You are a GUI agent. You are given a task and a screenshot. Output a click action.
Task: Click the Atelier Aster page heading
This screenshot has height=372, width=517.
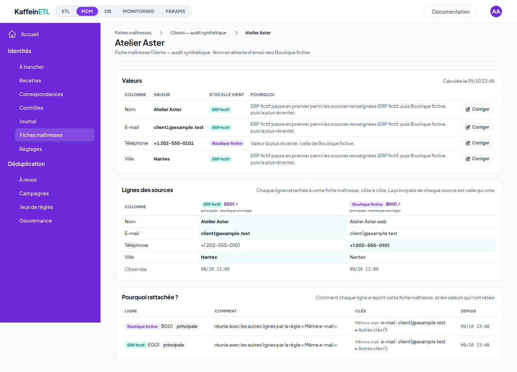(x=140, y=43)
